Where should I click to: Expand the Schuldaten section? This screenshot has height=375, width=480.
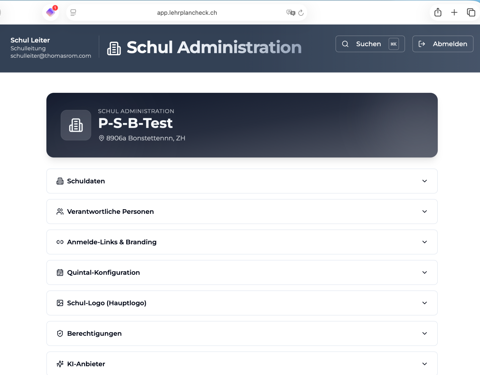(x=242, y=181)
